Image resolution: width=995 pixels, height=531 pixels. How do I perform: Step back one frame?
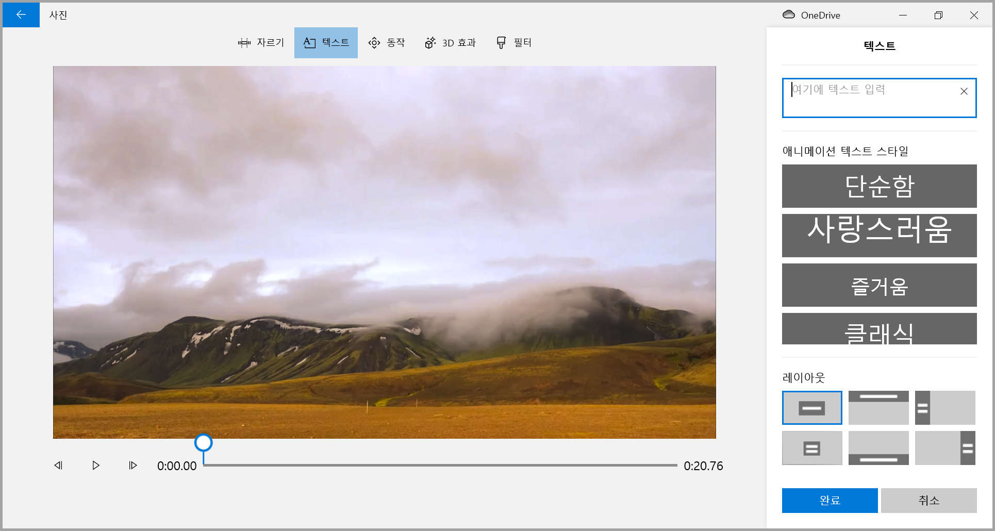click(x=58, y=466)
